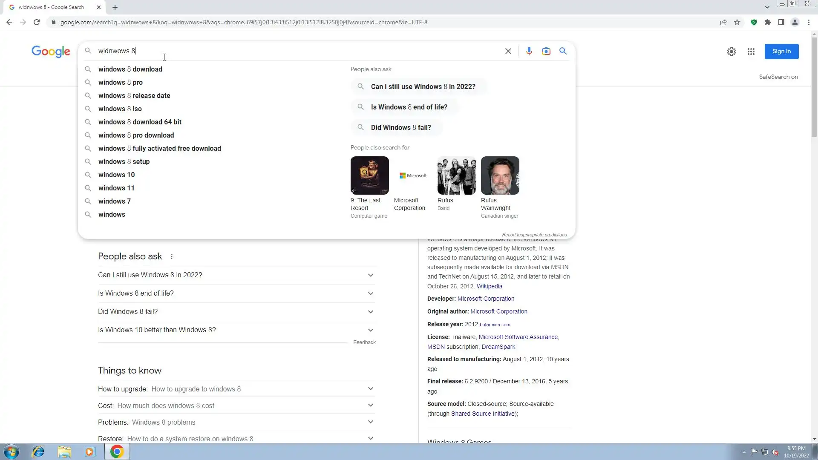The height and width of the screenshot is (460, 818).
Task: Select 'windows 8 iso' suggestion
Action: pos(120,109)
